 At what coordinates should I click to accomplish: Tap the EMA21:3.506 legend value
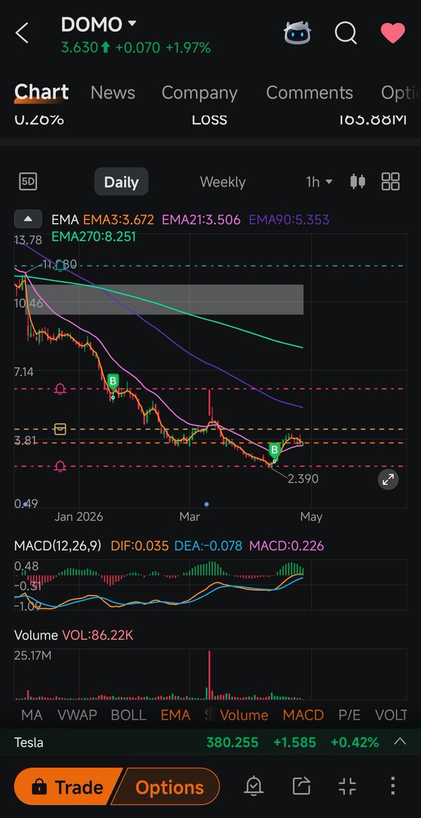(202, 219)
